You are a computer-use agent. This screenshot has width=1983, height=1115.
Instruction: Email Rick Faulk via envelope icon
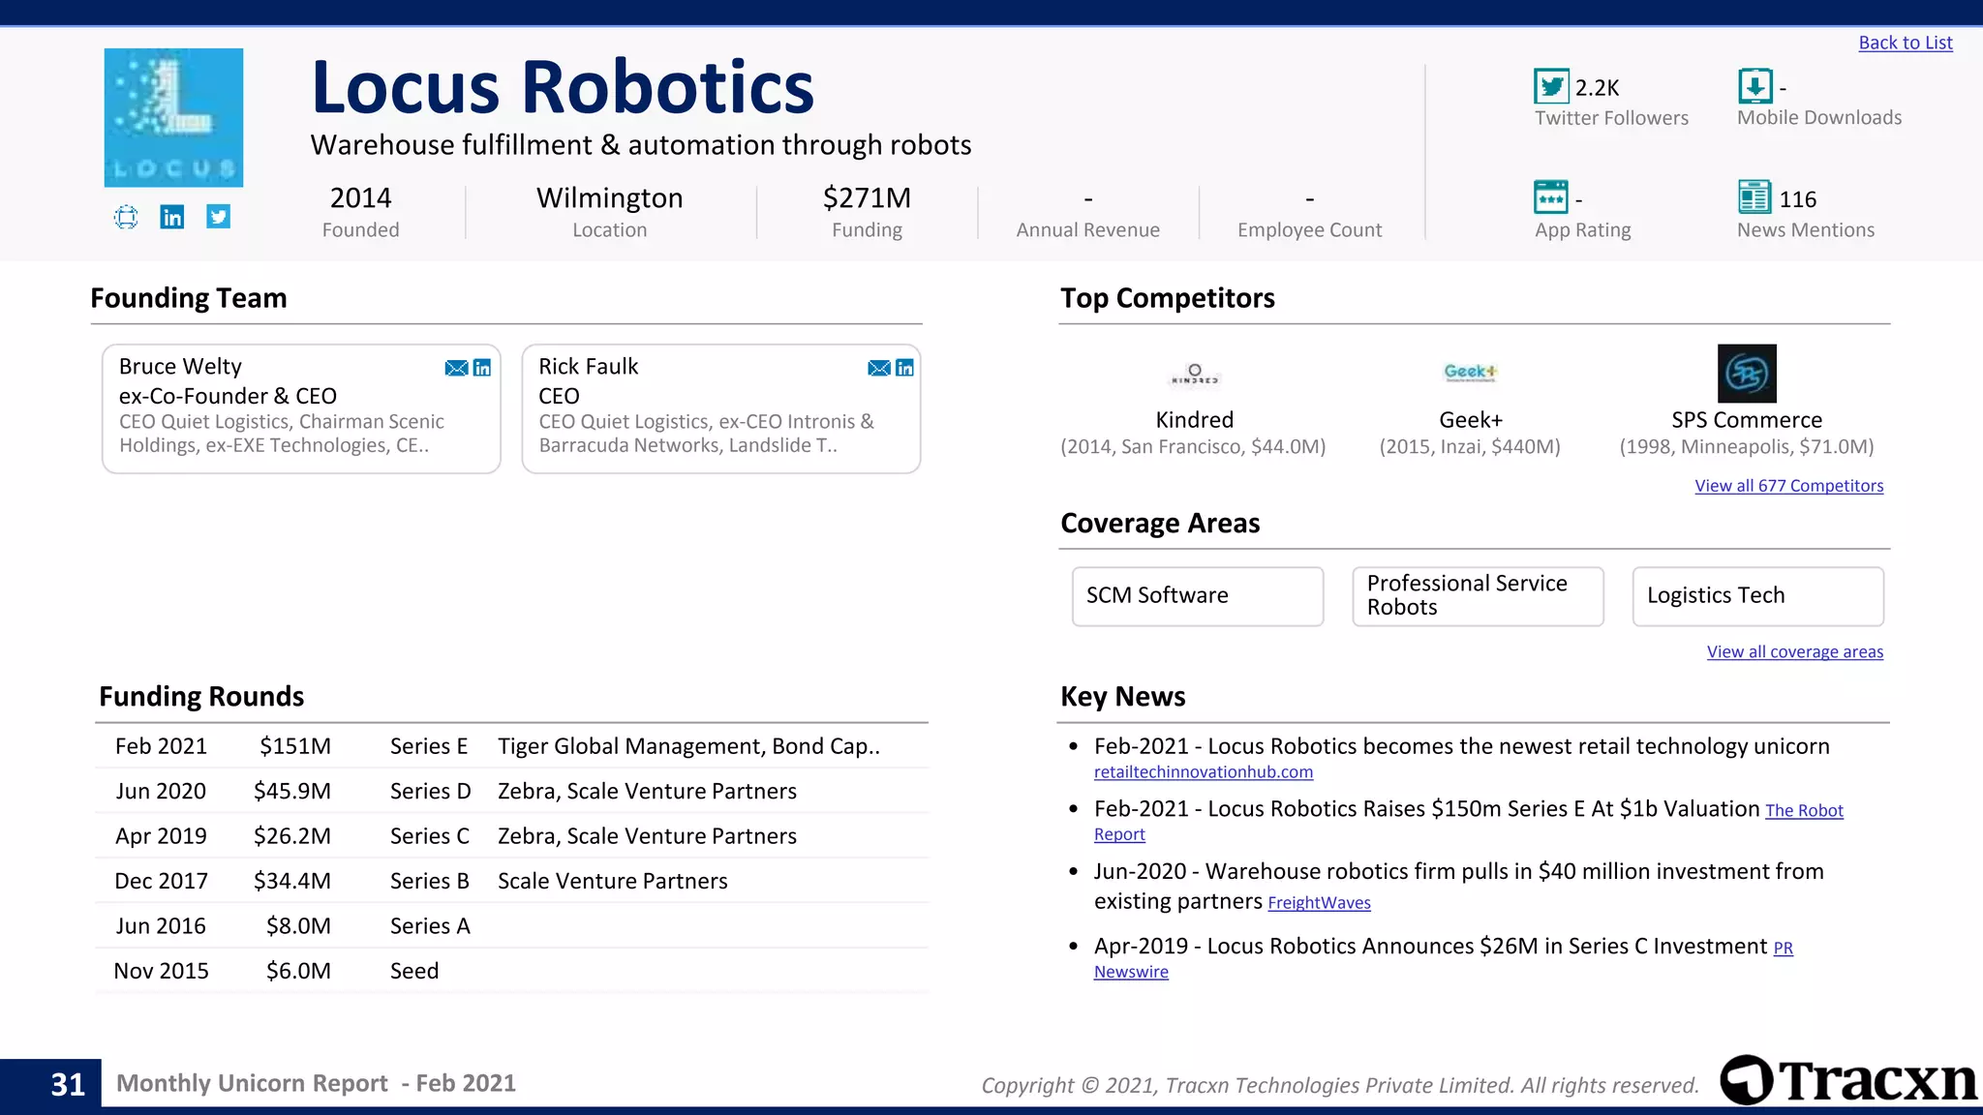pos(879,368)
